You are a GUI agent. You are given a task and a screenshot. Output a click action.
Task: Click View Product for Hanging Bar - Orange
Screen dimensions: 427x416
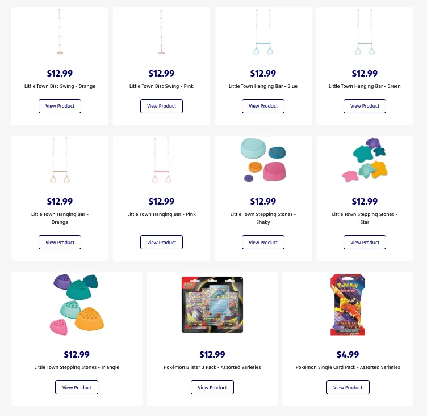tap(60, 243)
